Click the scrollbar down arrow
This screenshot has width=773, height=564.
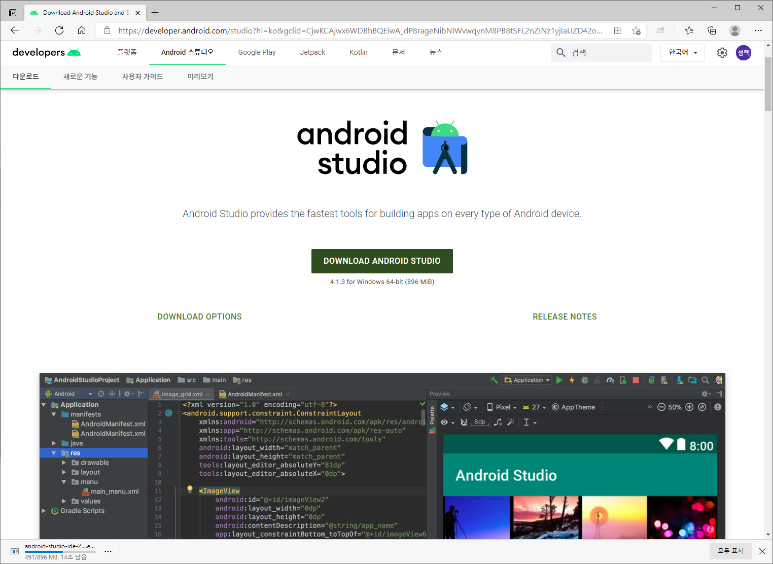(x=768, y=535)
